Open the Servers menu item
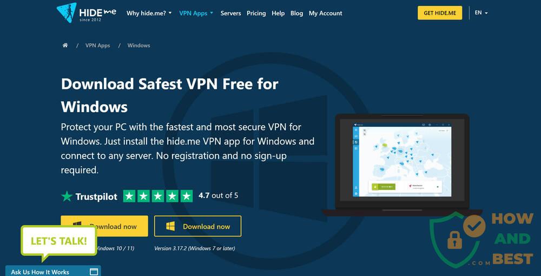 point(231,13)
